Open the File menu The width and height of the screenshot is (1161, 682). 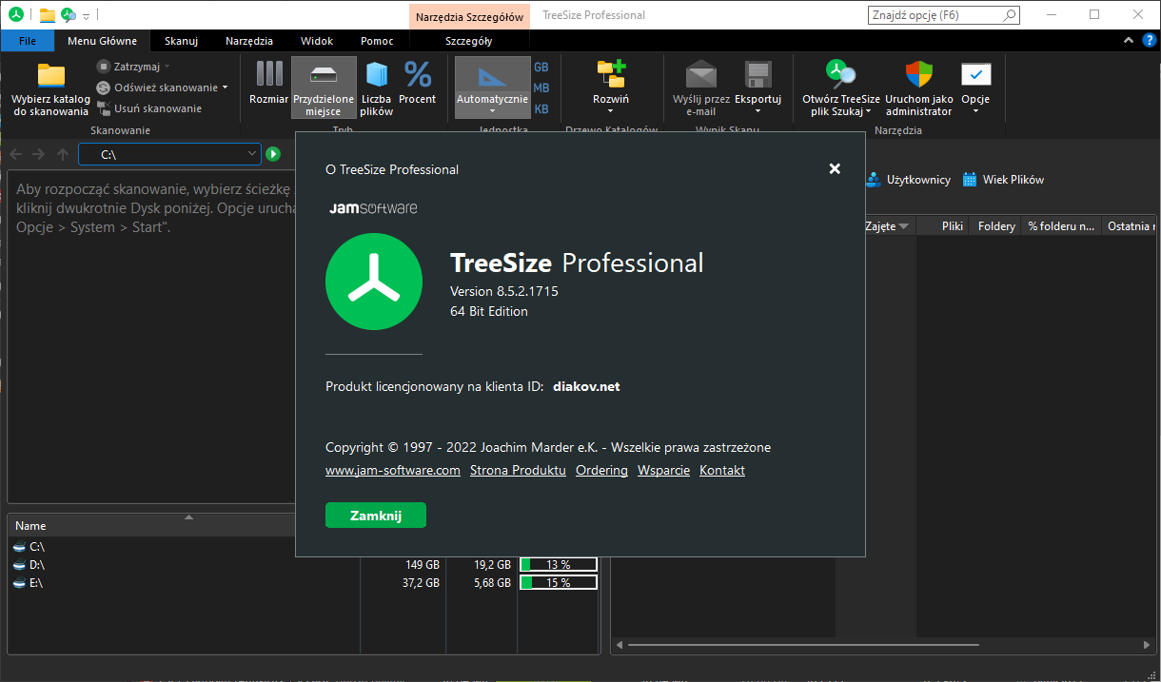[x=28, y=41]
